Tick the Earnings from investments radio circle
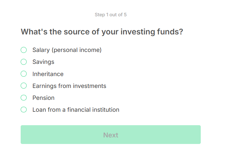 tap(23, 86)
